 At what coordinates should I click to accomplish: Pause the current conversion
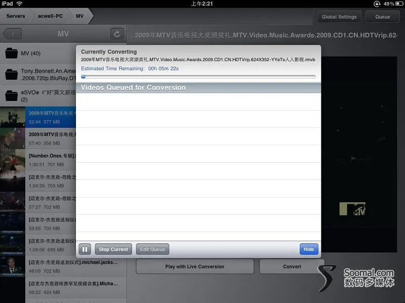(85, 249)
